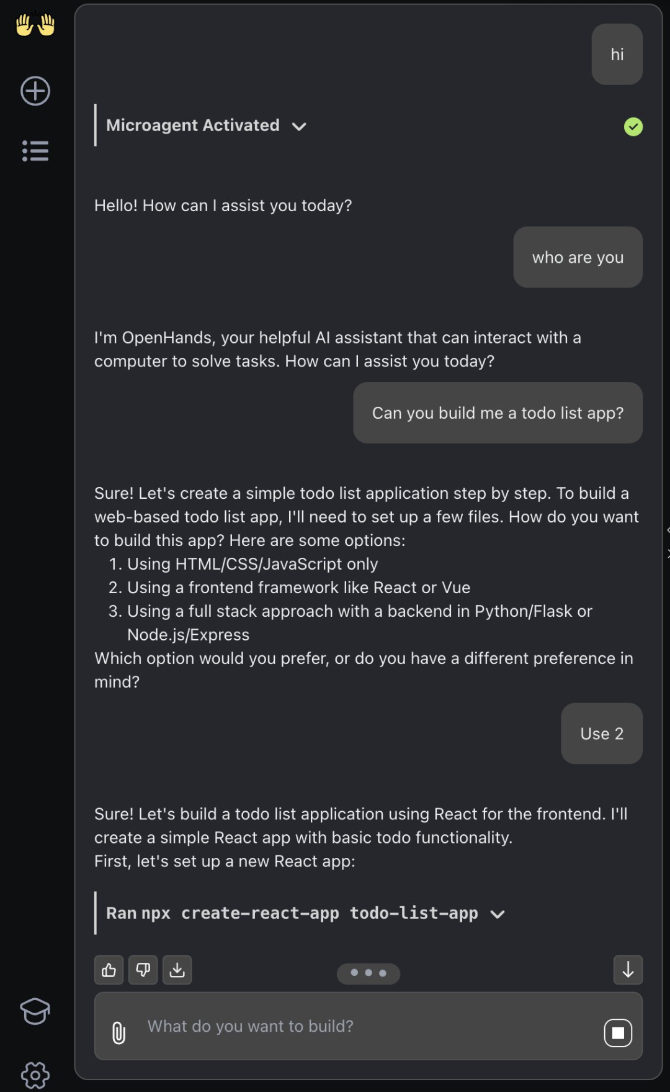
Task: Expand the npx create-react-app command output
Action: pyautogui.click(x=498, y=914)
